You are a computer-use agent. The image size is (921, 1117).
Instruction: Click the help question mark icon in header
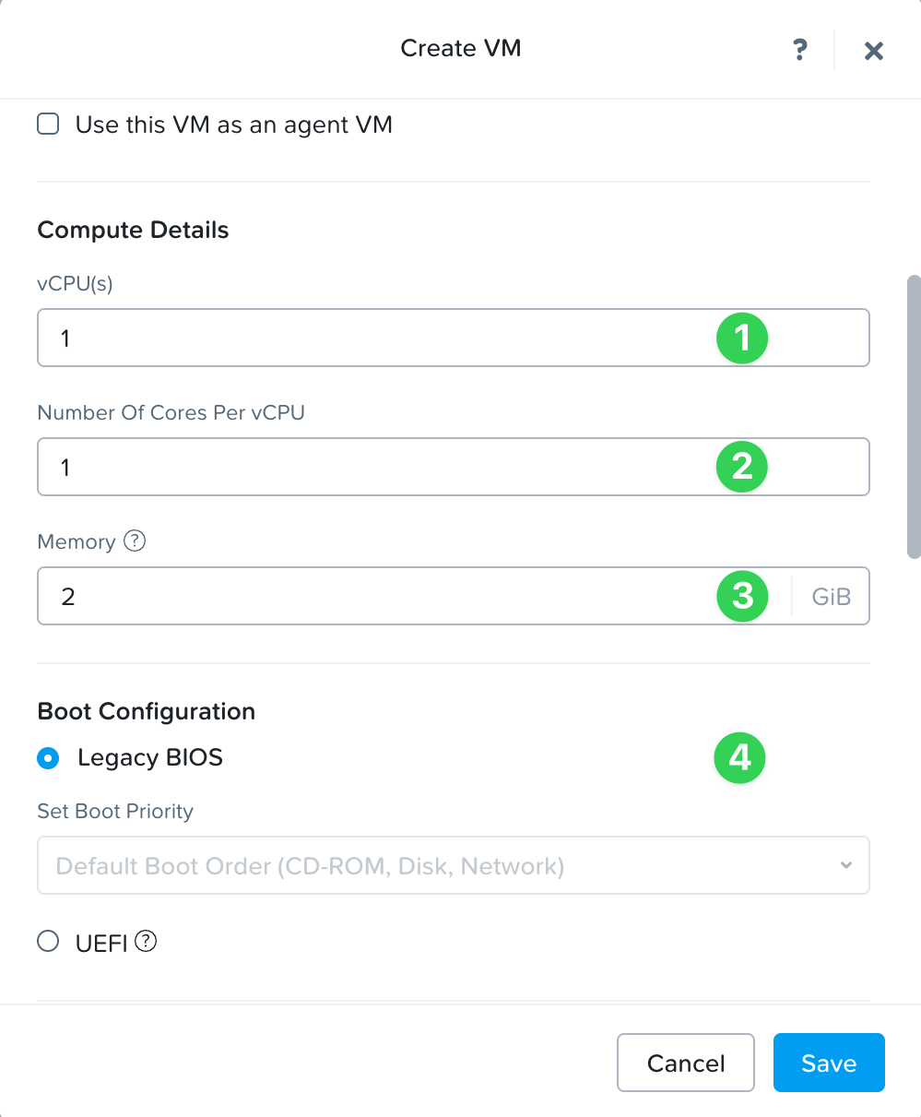[x=800, y=49]
